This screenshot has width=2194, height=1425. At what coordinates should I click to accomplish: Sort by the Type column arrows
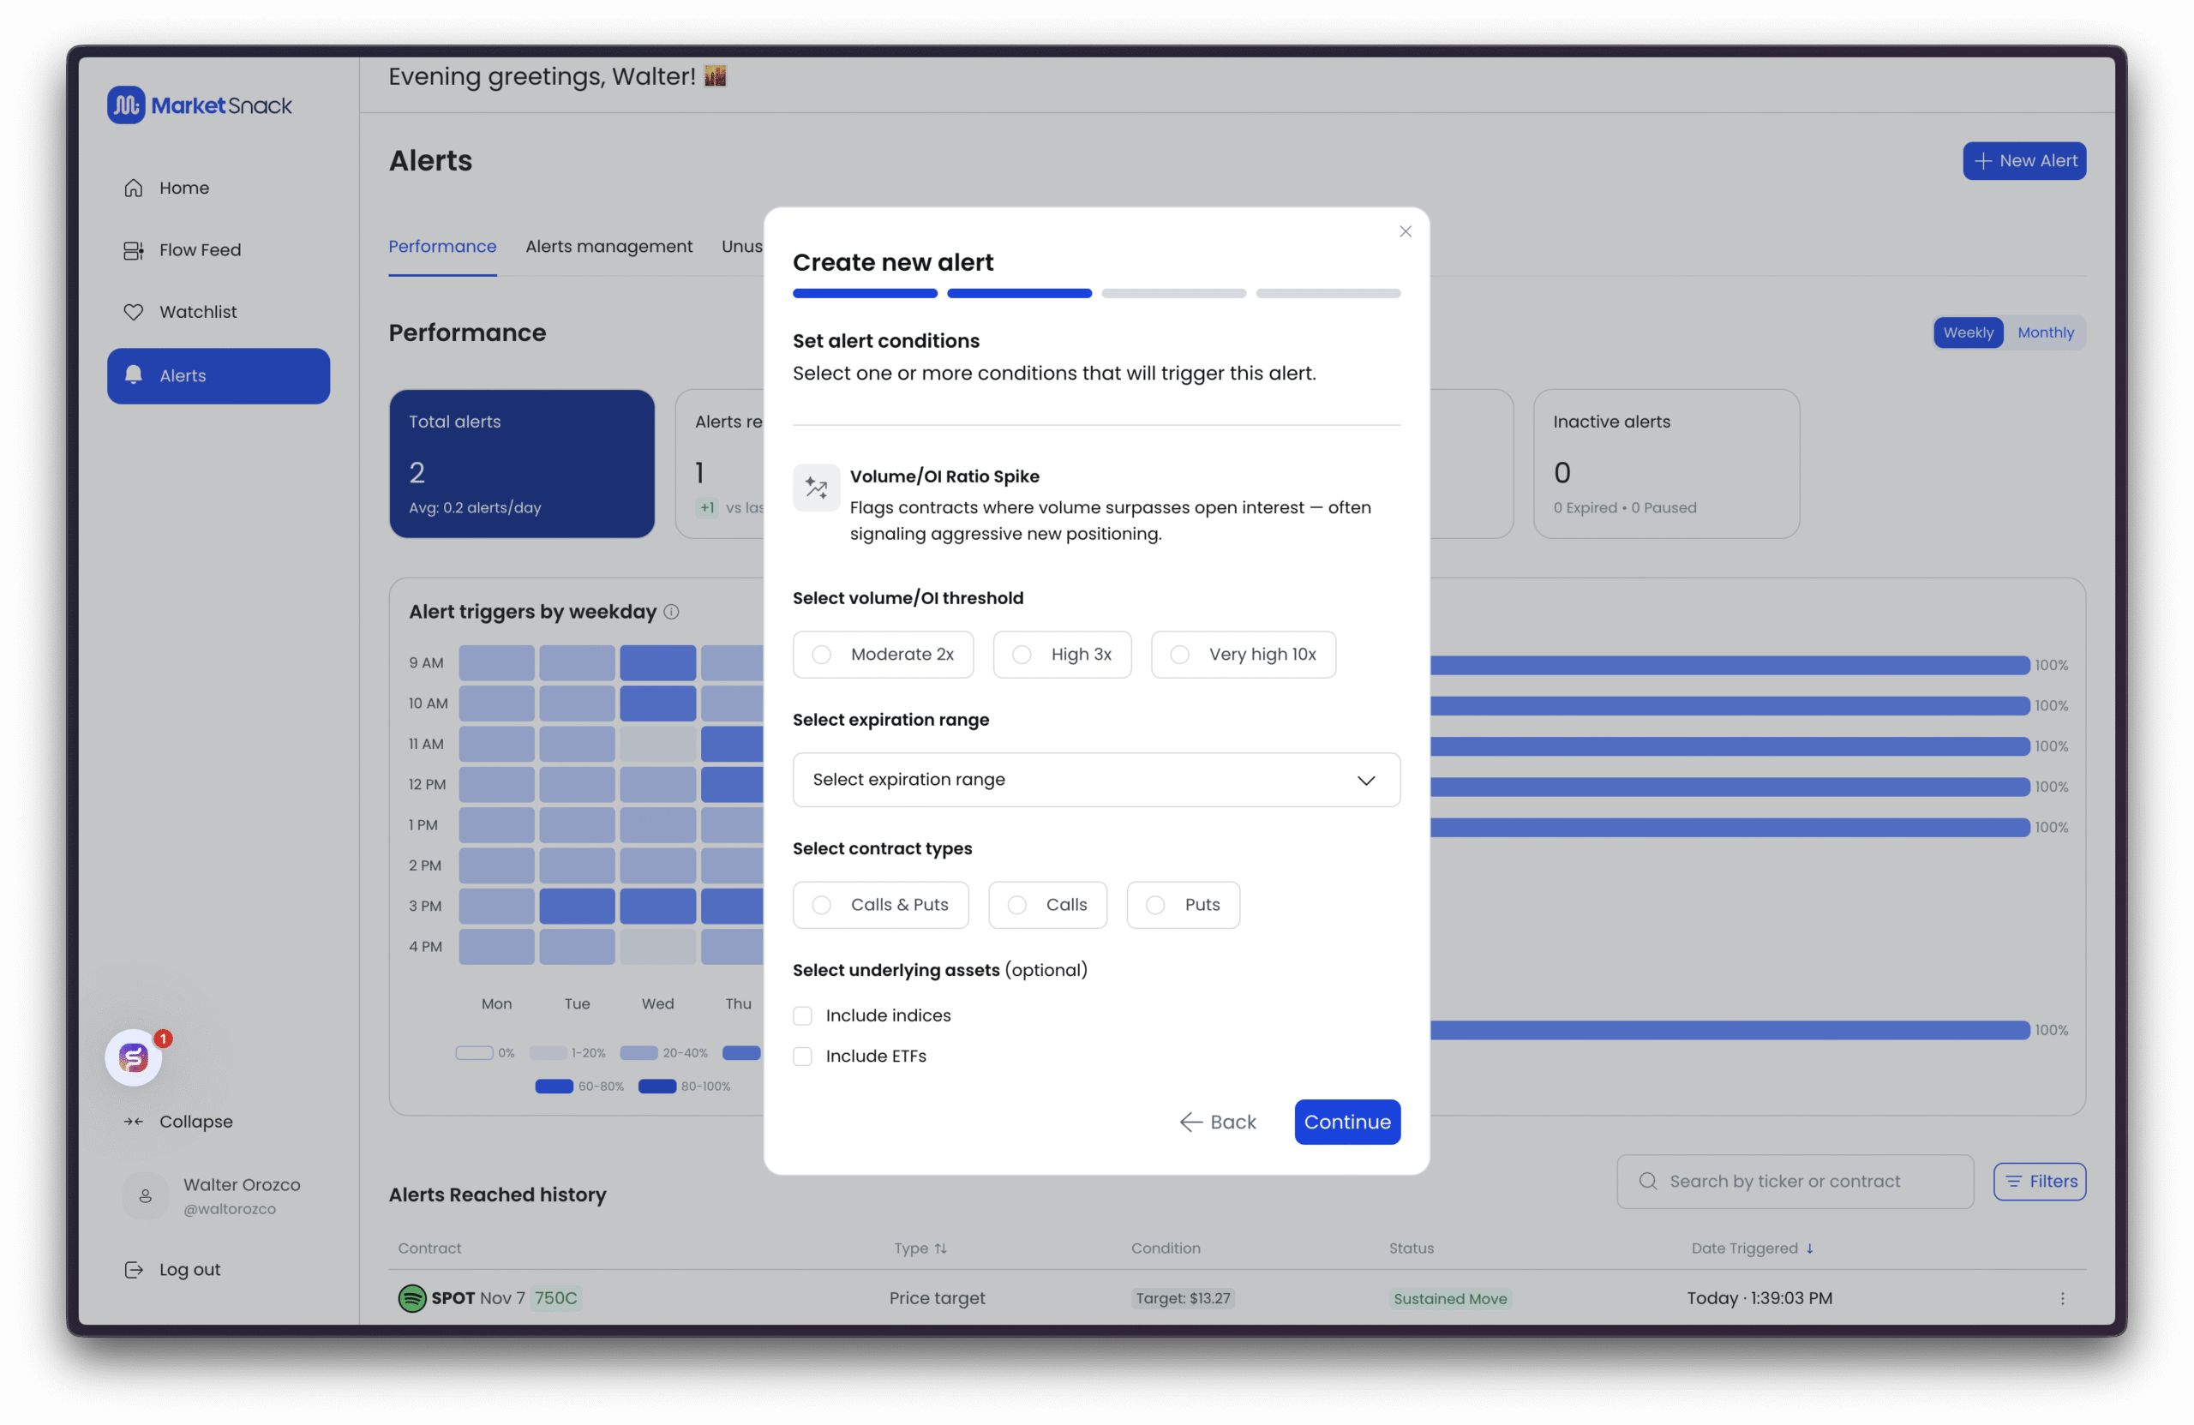pyautogui.click(x=940, y=1248)
